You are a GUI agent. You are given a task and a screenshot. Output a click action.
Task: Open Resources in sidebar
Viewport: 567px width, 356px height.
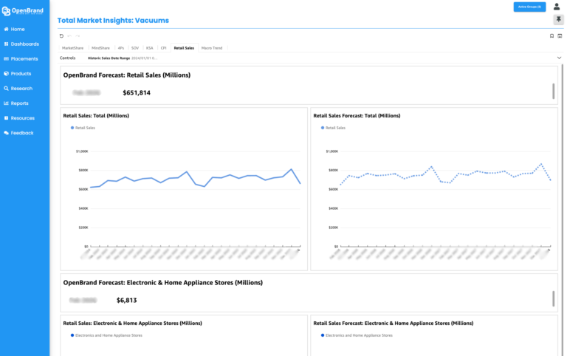[22, 118]
